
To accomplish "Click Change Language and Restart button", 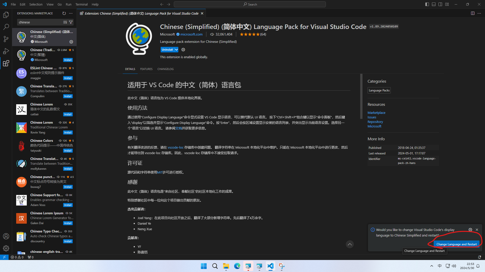I will coord(456,244).
